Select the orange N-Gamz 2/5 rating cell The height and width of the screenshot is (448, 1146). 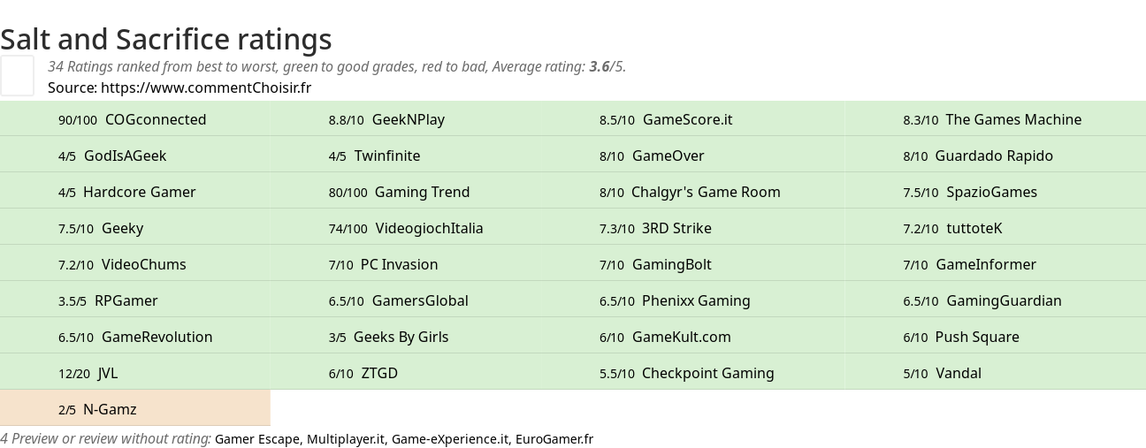(135, 409)
